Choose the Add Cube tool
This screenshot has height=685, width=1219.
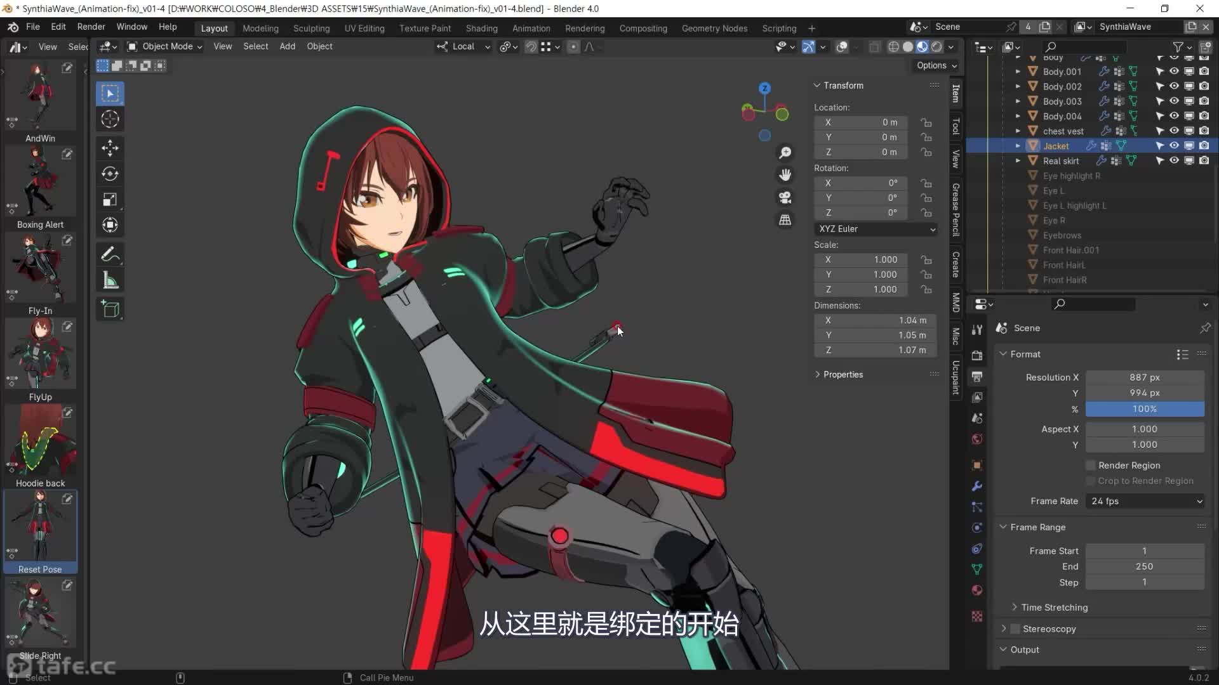coord(110,310)
